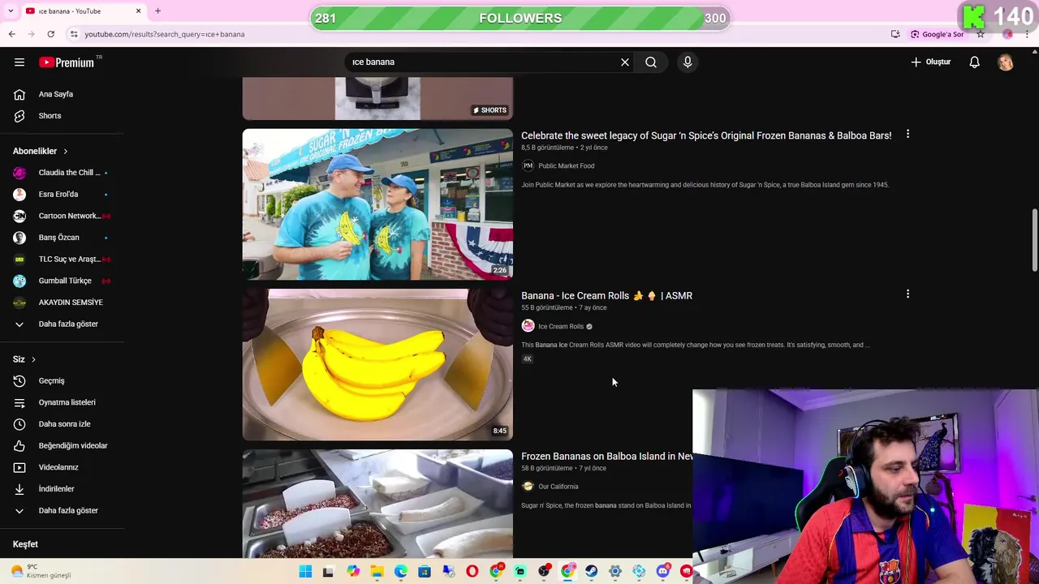Image resolution: width=1039 pixels, height=584 pixels.
Task: Open the Keşfet section heading
Action: pyautogui.click(x=25, y=544)
